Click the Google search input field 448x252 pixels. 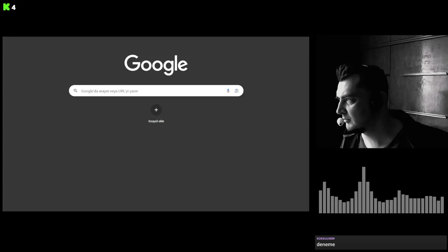156,91
